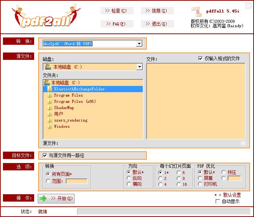Start conversion with 开始(S) button
The height and width of the screenshot is (217, 254).
click(56, 199)
